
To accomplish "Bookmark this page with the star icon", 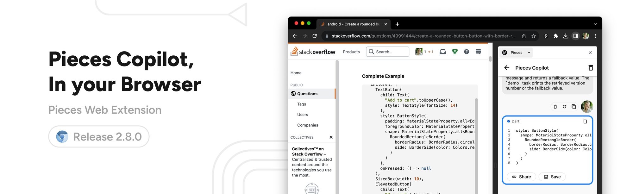I will (x=534, y=36).
